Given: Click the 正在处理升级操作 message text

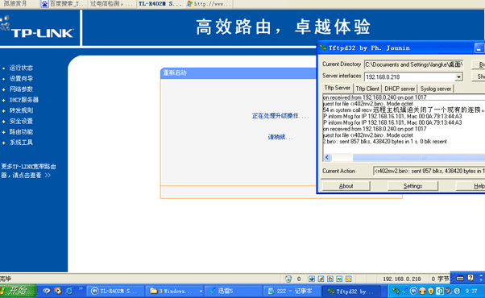Looking at the screenshot, I should [x=280, y=116].
